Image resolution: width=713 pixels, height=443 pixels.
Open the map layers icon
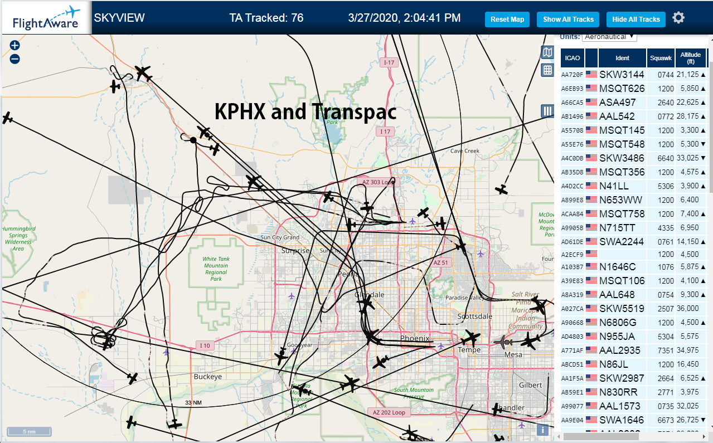[547, 52]
